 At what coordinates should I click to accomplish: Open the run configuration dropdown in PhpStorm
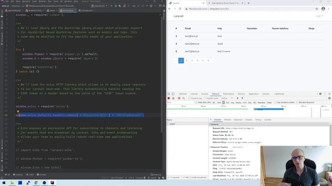pyautogui.click(x=99, y=6)
